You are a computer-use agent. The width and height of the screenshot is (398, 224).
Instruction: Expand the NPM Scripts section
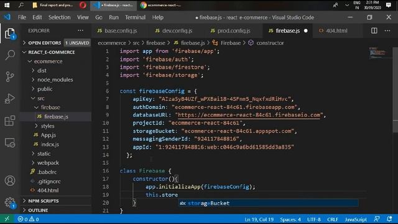pos(56,201)
